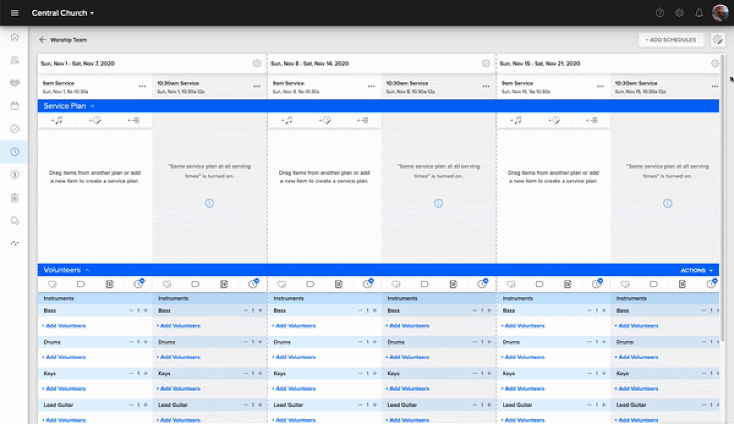The height and width of the screenshot is (424, 734).
Task: Collapse the Volunteers section header
Action: coord(87,269)
